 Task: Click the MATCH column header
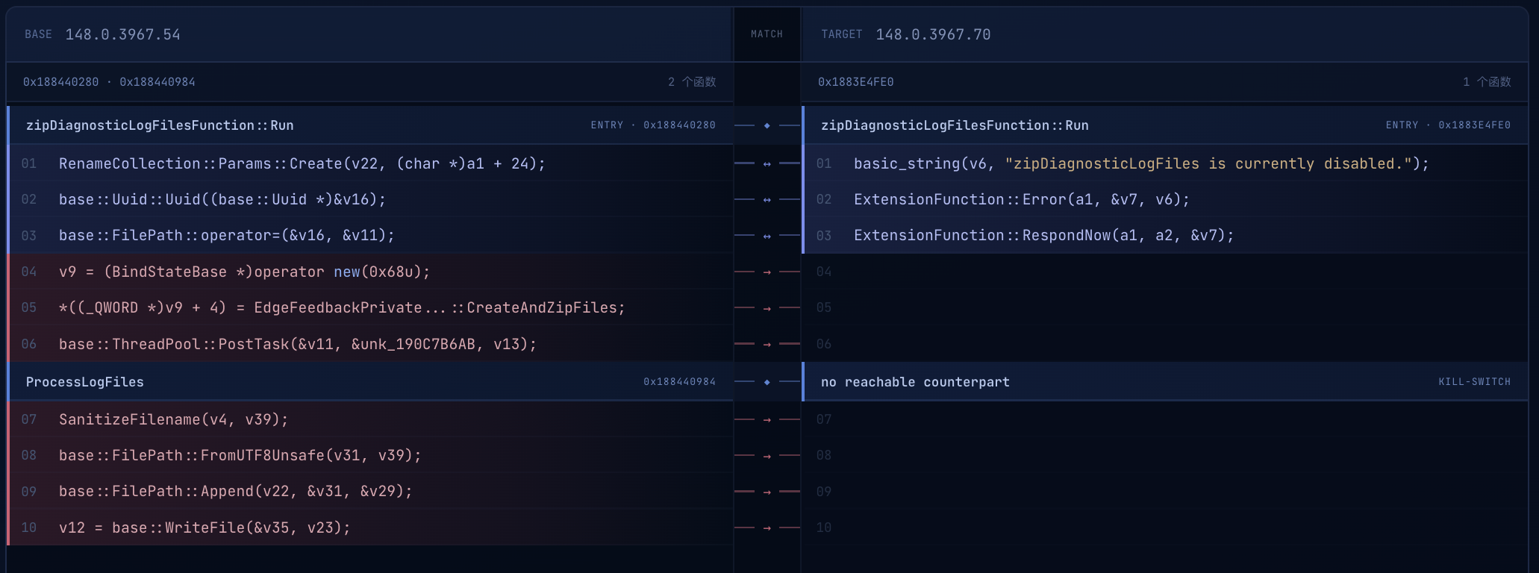coord(767,34)
